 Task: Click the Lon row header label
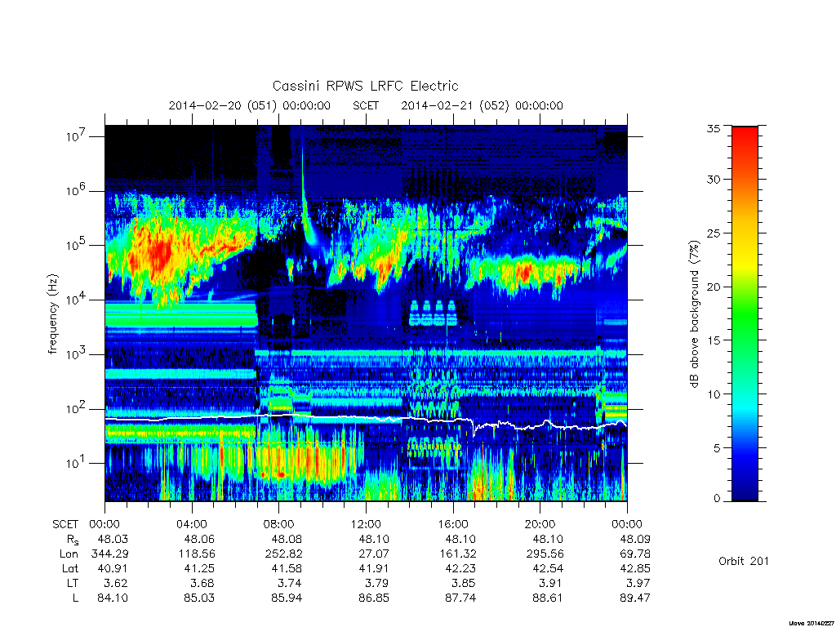tap(69, 554)
